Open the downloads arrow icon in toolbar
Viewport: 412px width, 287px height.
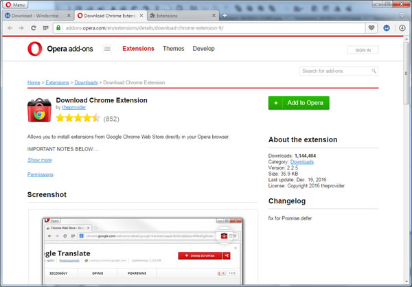tap(402, 28)
